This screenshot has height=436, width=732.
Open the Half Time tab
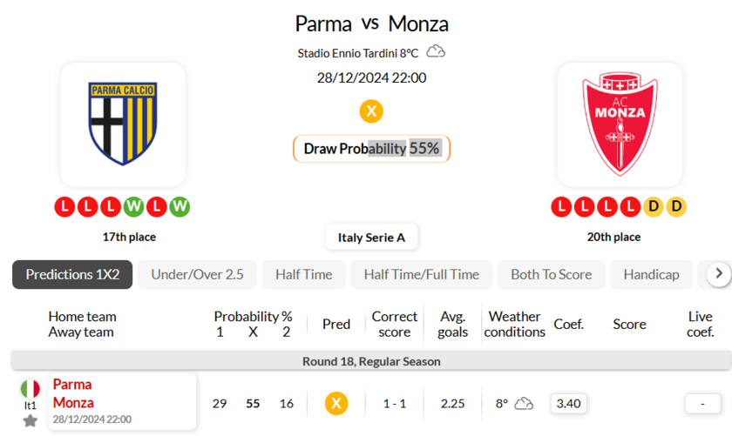pos(303,274)
